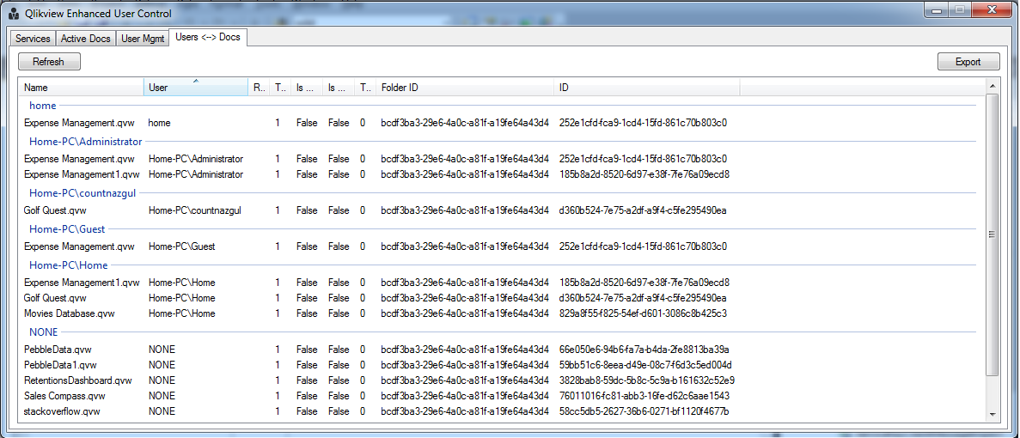
Task: Select Sales Compass.qvw row
Action: (380, 396)
